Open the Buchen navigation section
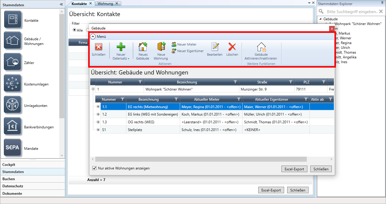386x204 pixels. coord(9,179)
